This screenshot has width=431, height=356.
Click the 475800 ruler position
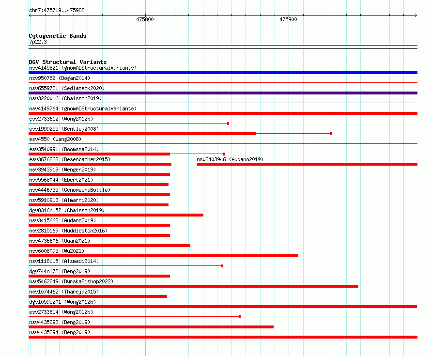coord(145,19)
